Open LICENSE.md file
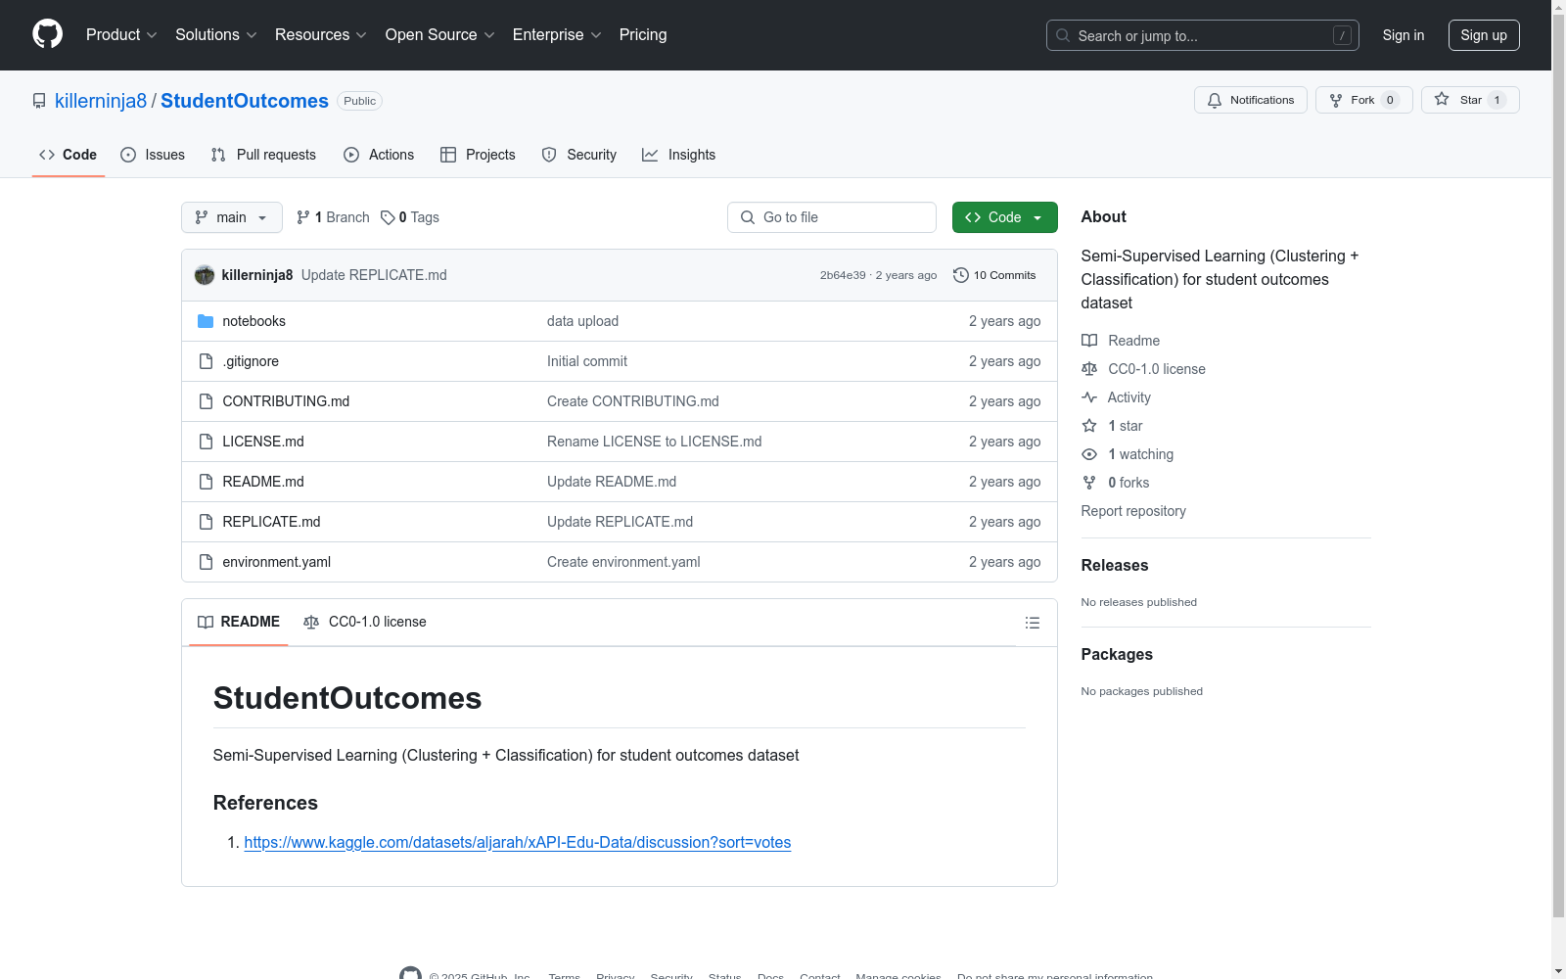The height and width of the screenshot is (979, 1566). 263,442
